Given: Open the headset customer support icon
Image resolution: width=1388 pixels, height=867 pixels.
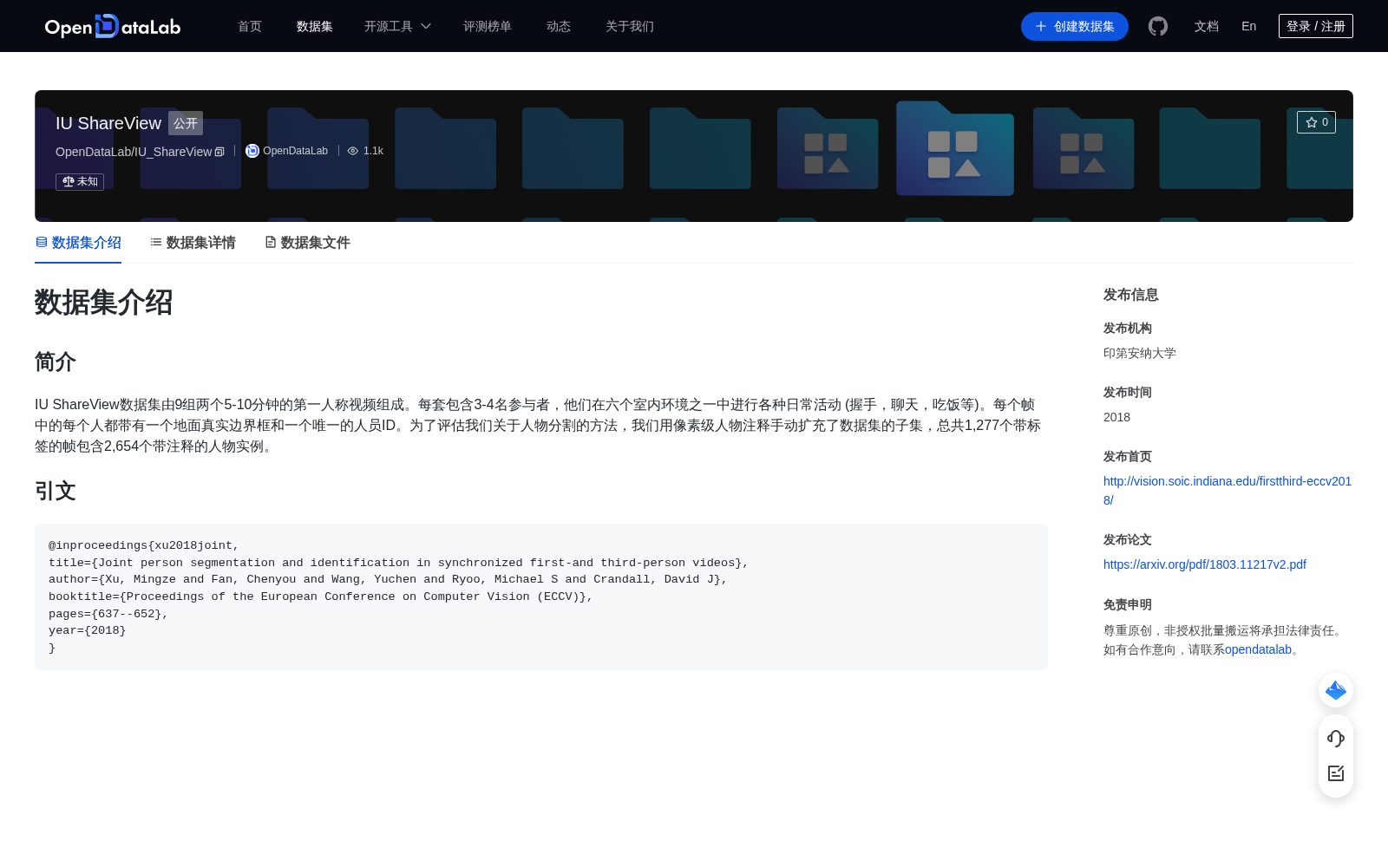Looking at the screenshot, I should [1336, 738].
